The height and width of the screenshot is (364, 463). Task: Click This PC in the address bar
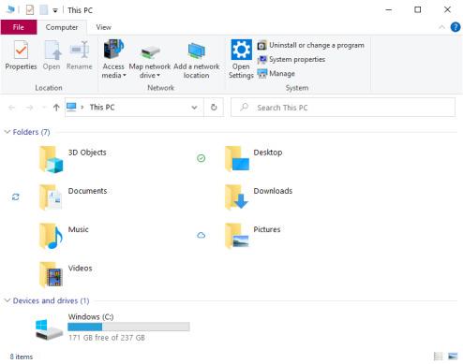(x=102, y=108)
